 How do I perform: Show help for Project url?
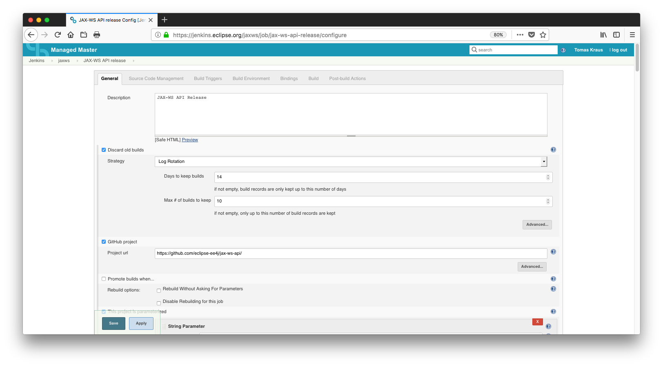tap(553, 252)
